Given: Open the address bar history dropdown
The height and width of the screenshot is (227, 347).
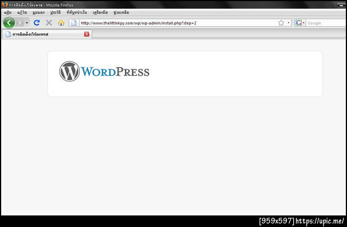Looking at the screenshot, I should point(289,23).
